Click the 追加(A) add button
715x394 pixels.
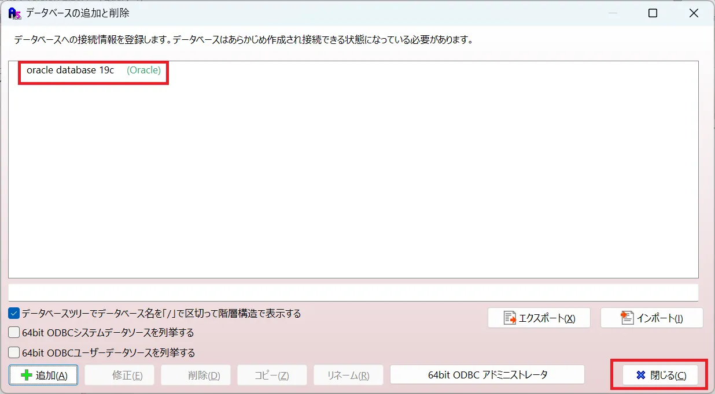pos(43,375)
